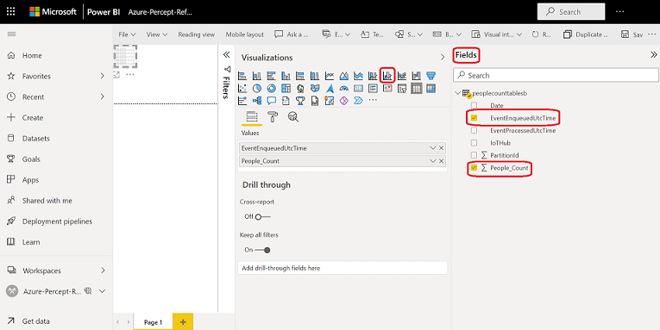Duplicate this page from toolbar

point(587,34)
